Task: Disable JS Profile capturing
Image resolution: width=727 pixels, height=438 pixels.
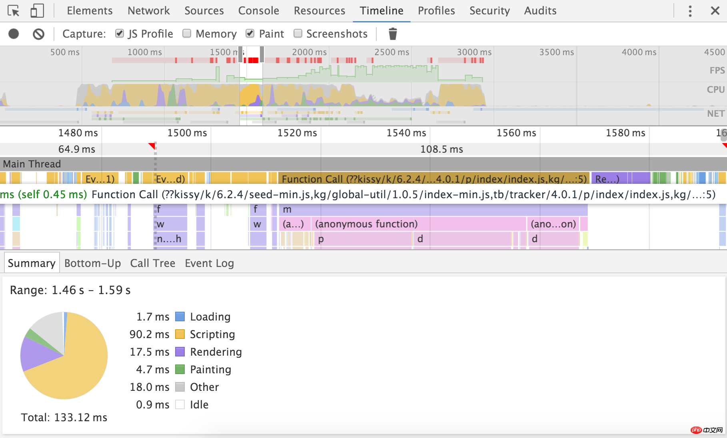Action: [119, 34]
